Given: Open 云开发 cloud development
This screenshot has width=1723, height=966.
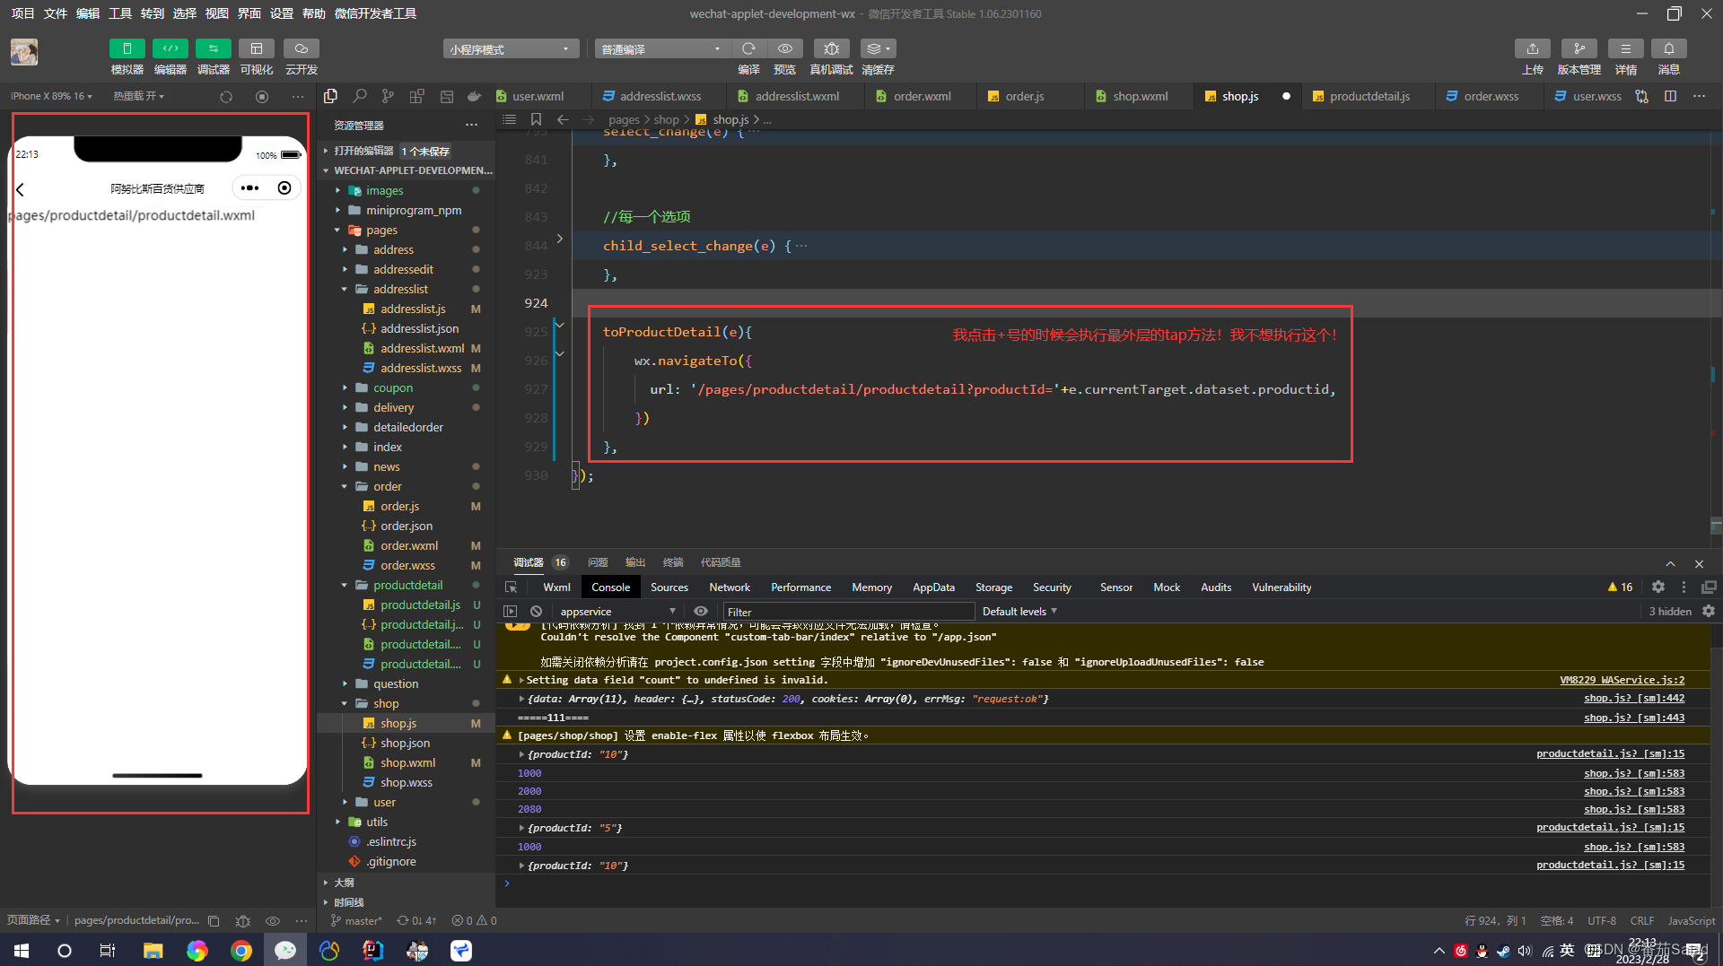Looking at the screenshot, I should pyautogui.click(x=302, y=48).
